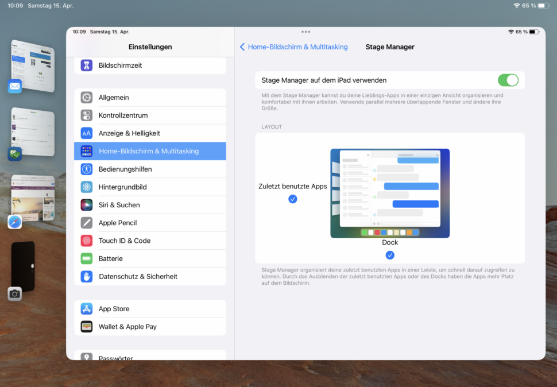
Task: Tap the Anzeige & Helligkeit AA icon
Action: (86, 133)
